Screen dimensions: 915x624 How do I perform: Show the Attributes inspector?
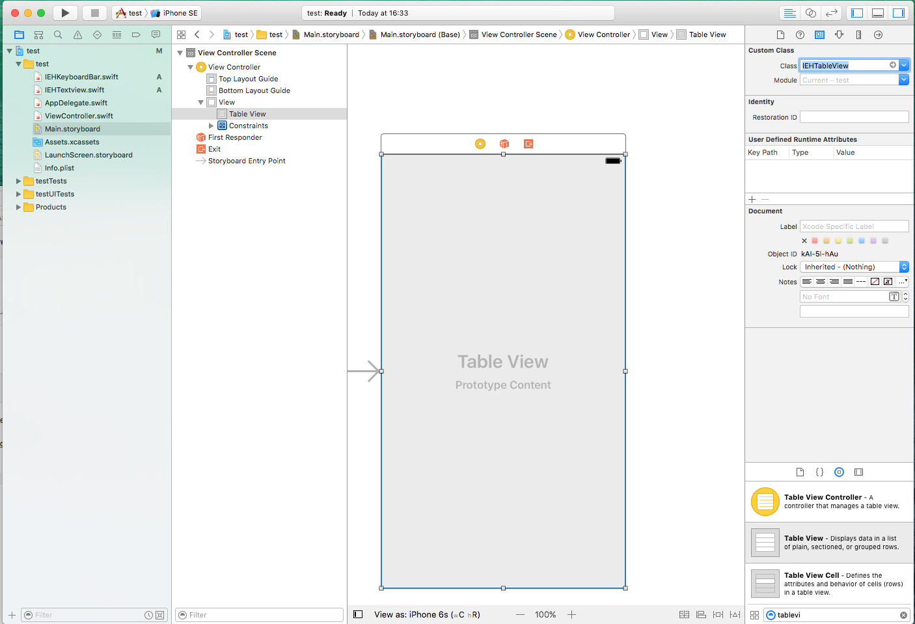(x=839, y=34)
